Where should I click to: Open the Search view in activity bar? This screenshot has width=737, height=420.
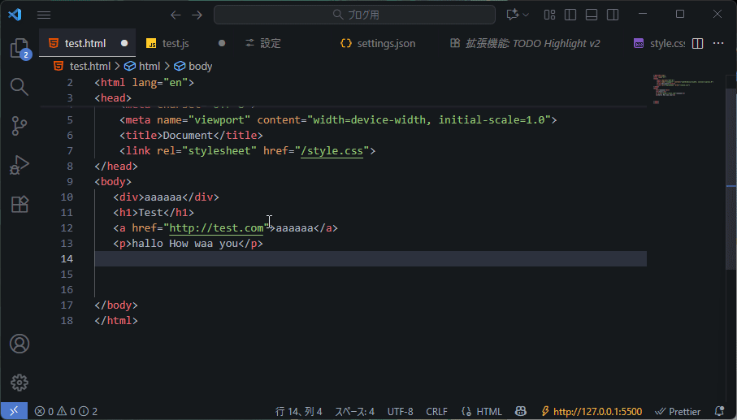tap(20, 86)
